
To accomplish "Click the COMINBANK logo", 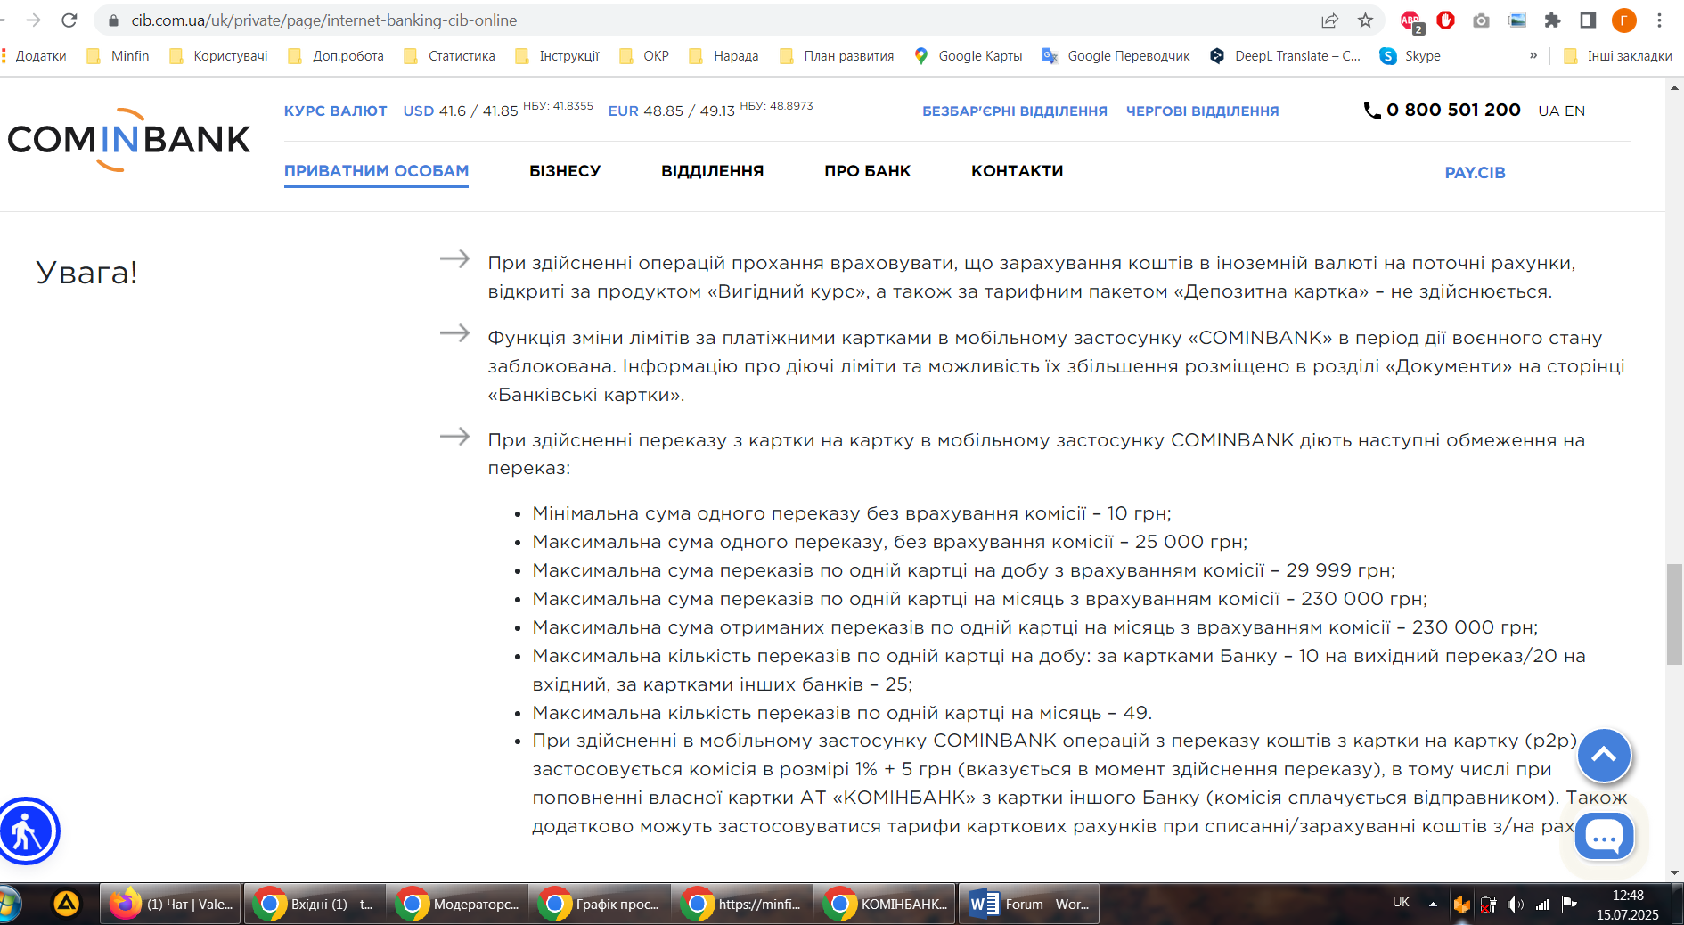I will point(129,140).
